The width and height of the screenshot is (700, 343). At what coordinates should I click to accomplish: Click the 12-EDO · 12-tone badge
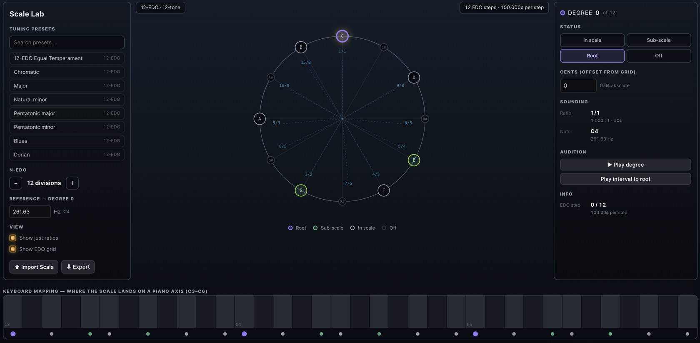click(160, 8)
